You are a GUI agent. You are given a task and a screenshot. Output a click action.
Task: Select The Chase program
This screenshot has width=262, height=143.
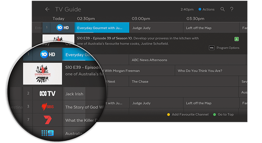click(x=184, y=82)
